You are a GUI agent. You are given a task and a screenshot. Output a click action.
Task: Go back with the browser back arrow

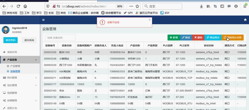pos(4,6)
